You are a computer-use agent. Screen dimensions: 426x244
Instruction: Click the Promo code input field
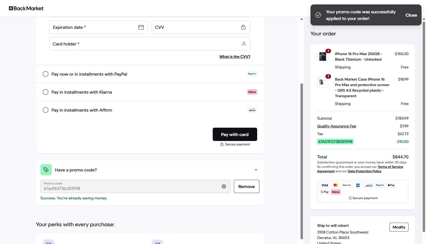[136, 186]
